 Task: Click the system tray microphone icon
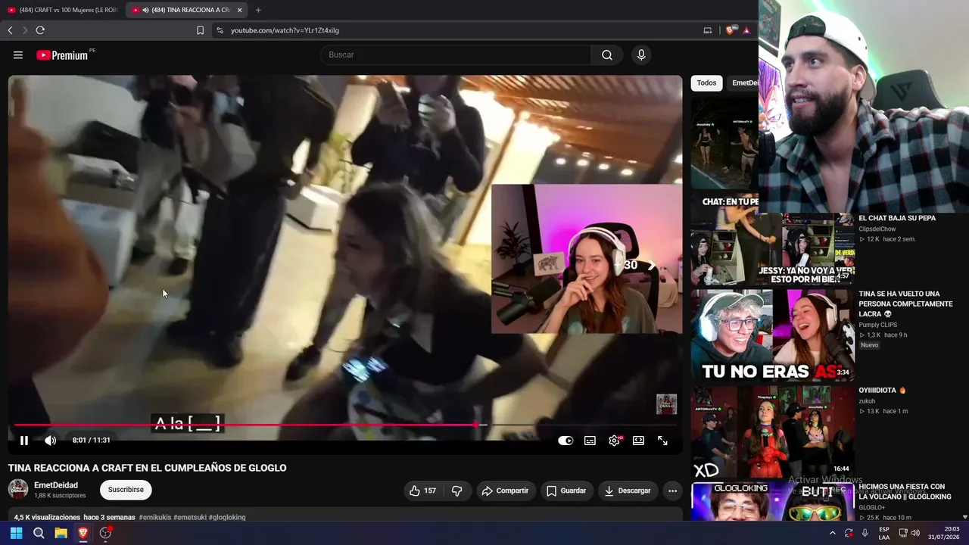click(865, 533)
